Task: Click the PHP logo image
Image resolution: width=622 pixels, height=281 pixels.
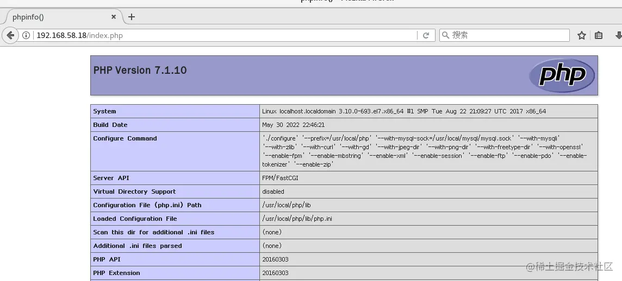Action: 562,75
